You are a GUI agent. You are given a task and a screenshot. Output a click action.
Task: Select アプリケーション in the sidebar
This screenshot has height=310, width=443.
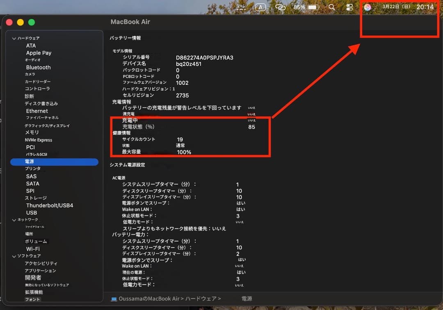pos(40,271)
